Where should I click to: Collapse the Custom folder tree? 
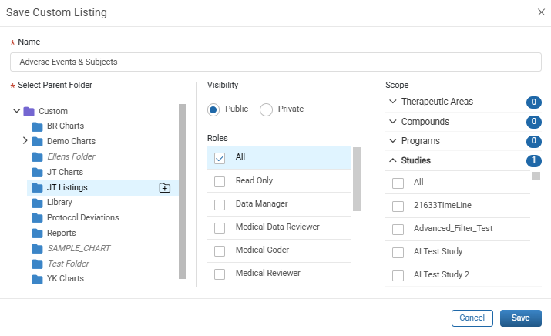(x=16, y=111)
